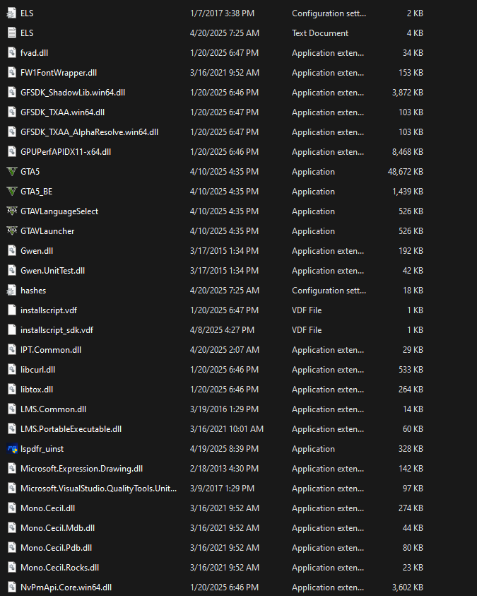Image resolution: width=477 pixels, height=596 pixels.
Task: Click the GTA5 application icon
Action: (12, 171)
